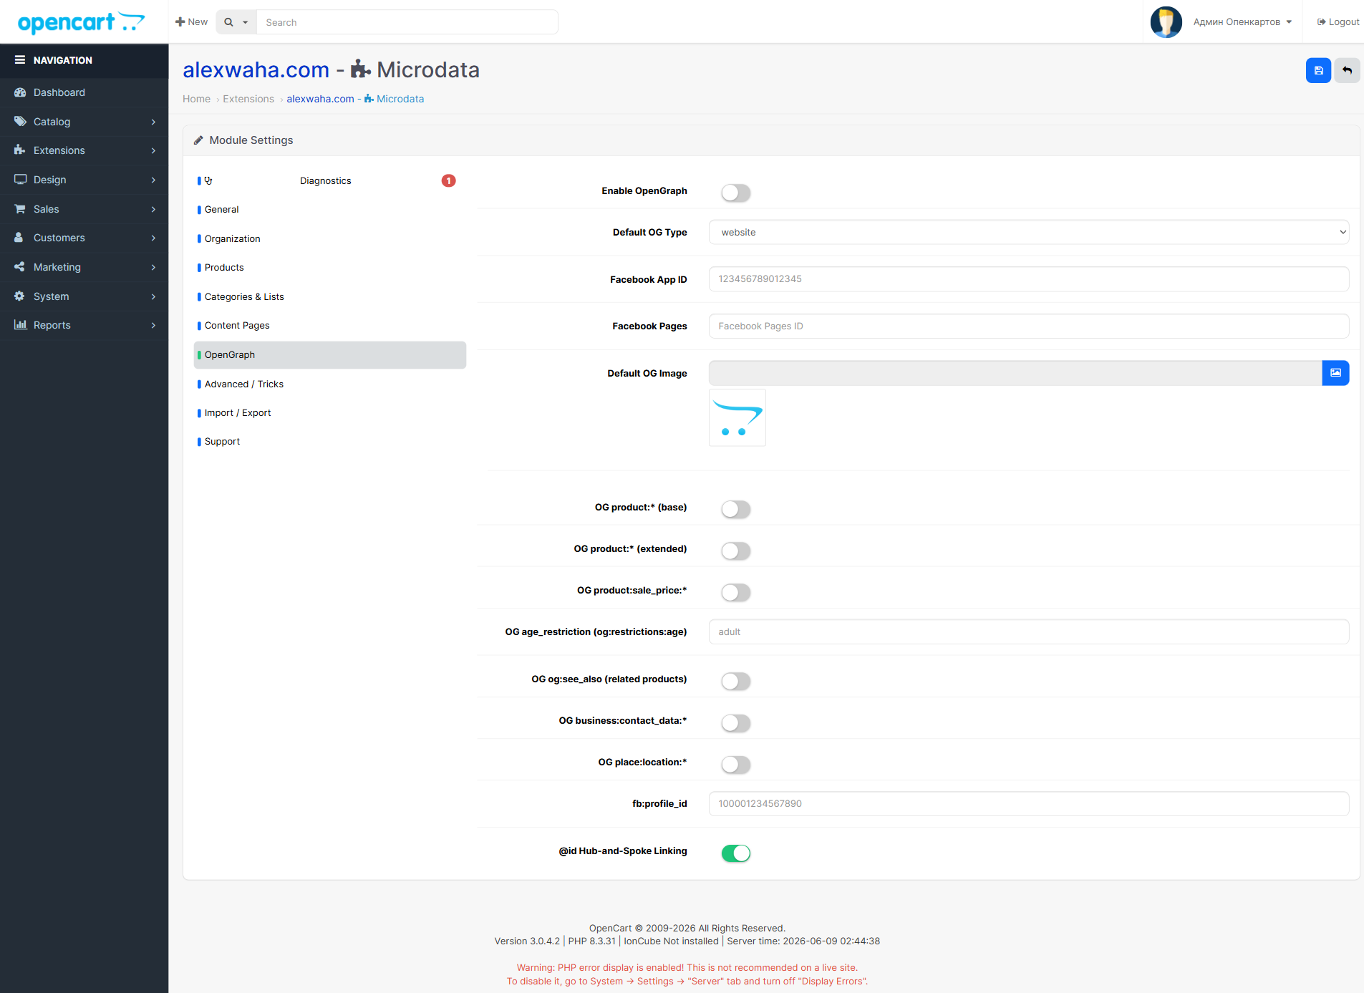Image resolution: width=1364 pixels, height=993 pixels.
Task: Switch to General settings tab
Action: tap(330, 210)
